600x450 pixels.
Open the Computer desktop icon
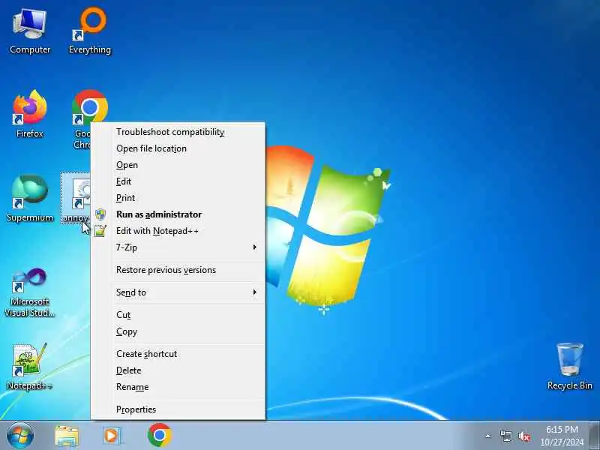pyautogui.click(x=30, y=31)
